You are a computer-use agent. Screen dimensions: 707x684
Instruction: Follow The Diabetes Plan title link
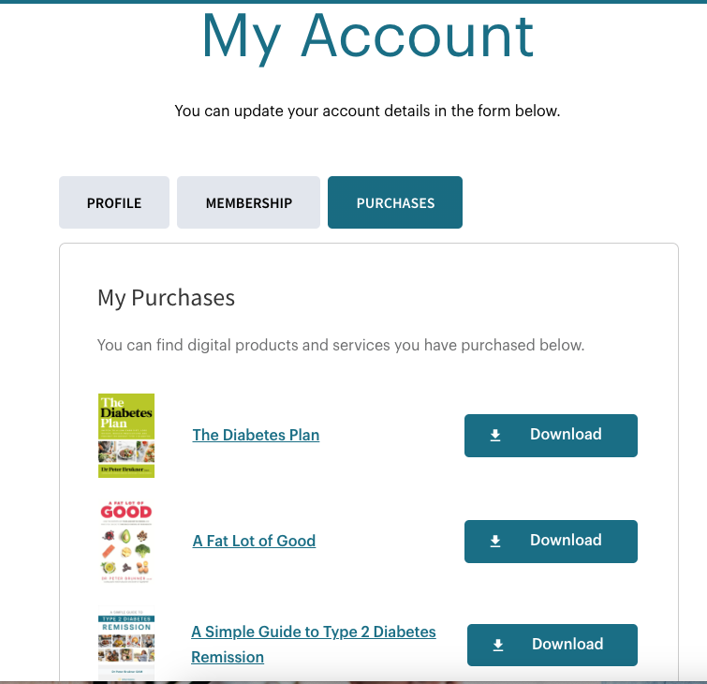point(256,435)
